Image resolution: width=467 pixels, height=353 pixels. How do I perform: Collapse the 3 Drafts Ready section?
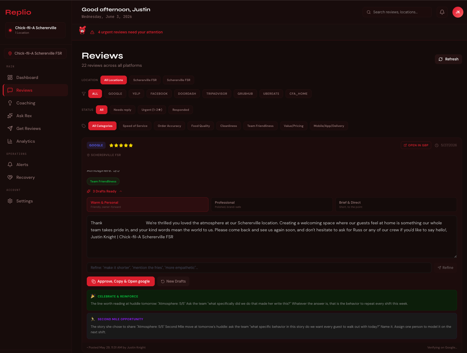[x=104, y=191]
